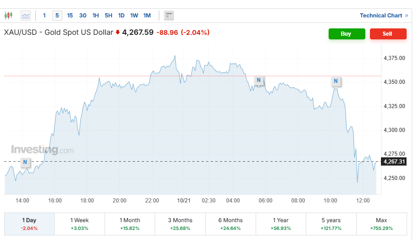Click the news layout icon in toolbar

[169, 16]
